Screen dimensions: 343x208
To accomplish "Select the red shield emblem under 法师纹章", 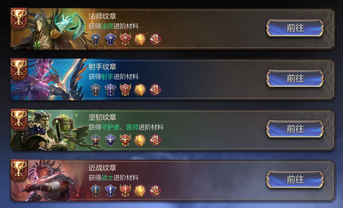I will click(x=126, y=39).
